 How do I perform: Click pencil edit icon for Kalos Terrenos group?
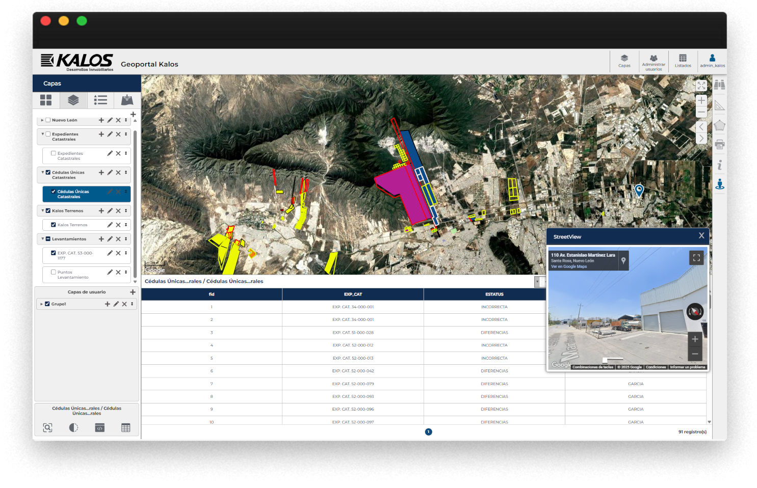[110, 211]
